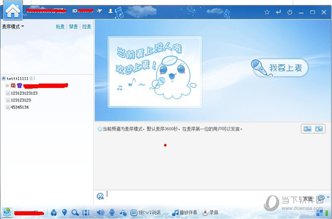Click the 禁麦 link
This screenshot has width=332, height=219.
coord(74,27)
